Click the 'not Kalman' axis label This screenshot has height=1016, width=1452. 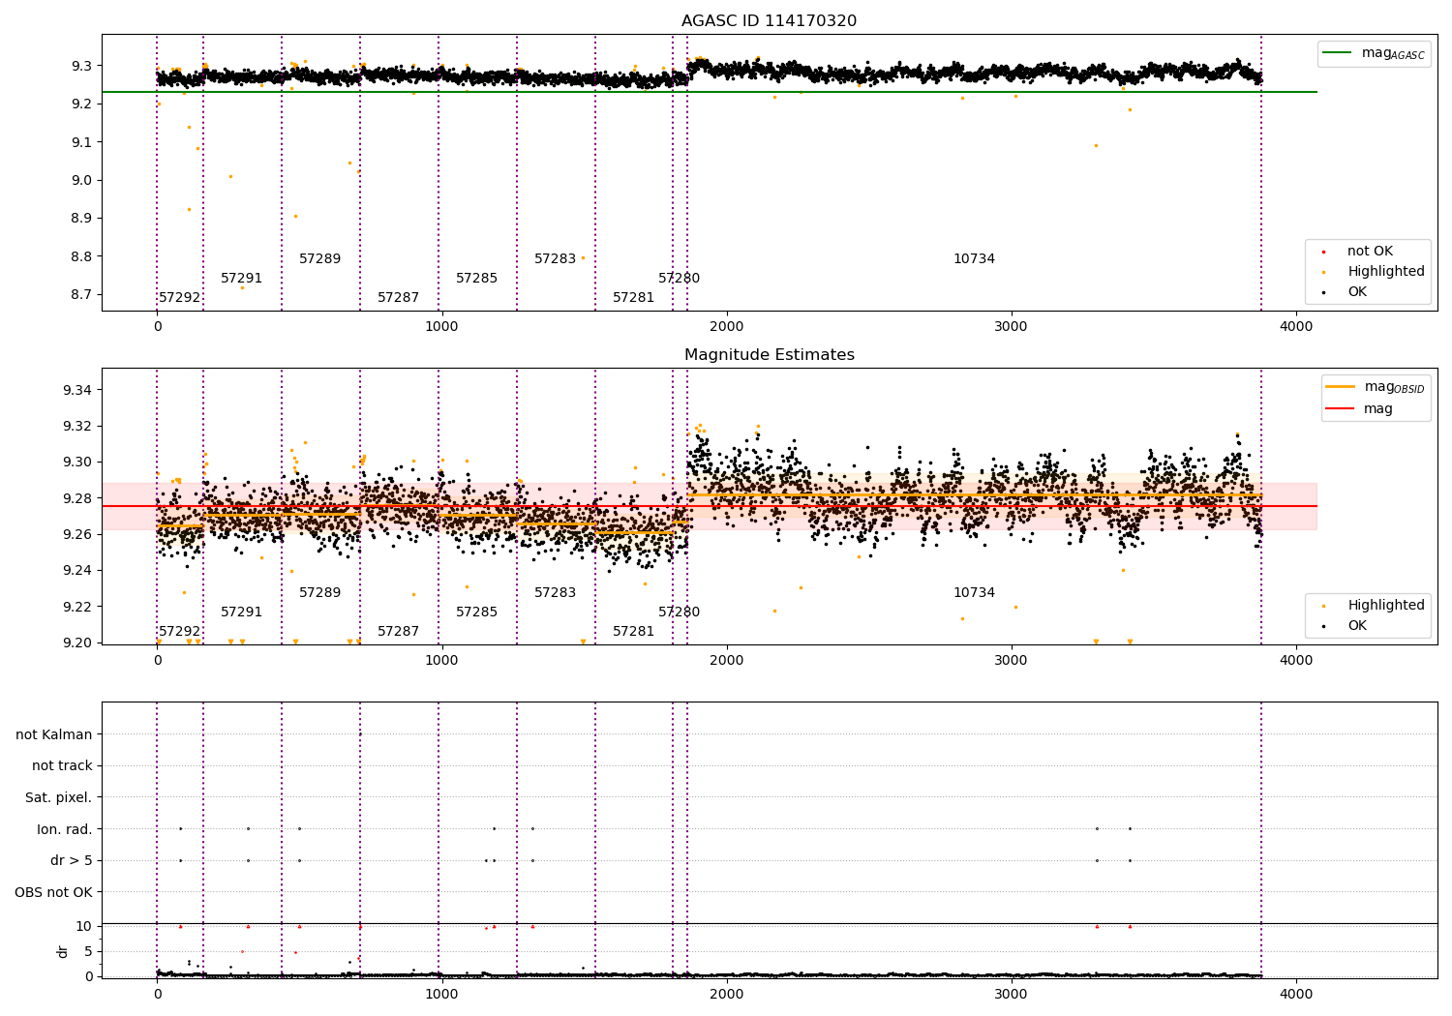coord(54,734)
